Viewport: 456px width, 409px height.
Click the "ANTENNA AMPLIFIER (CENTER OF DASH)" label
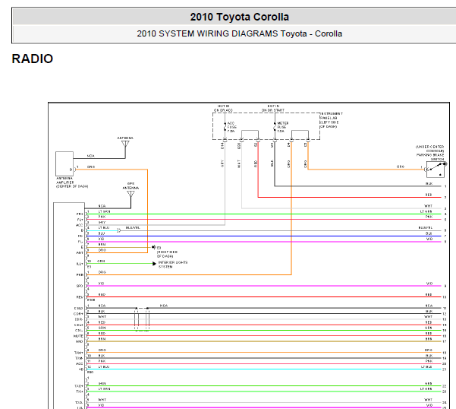coord(72,182)
